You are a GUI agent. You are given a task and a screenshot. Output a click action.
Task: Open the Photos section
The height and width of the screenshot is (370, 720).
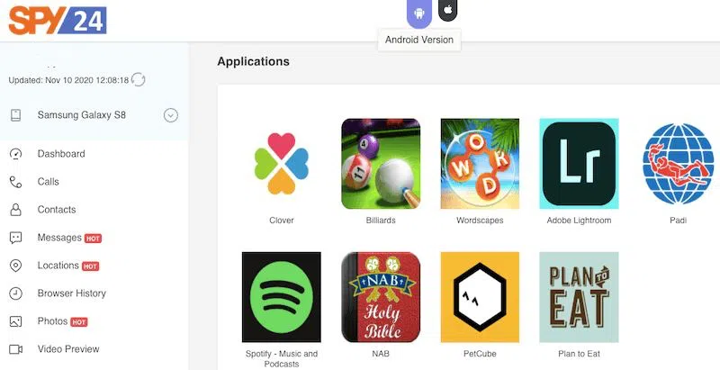pyautogui.click(x=52, y=321)
